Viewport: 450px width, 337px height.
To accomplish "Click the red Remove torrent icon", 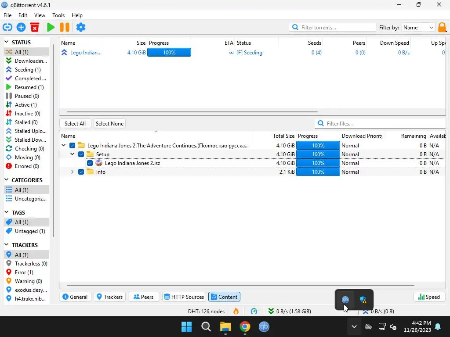I will [35, 28].
